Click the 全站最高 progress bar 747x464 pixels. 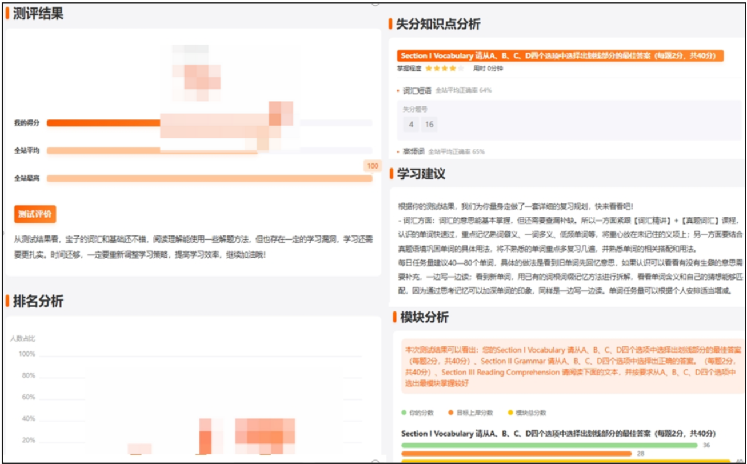pyautogui.click(x=209, y=178)
